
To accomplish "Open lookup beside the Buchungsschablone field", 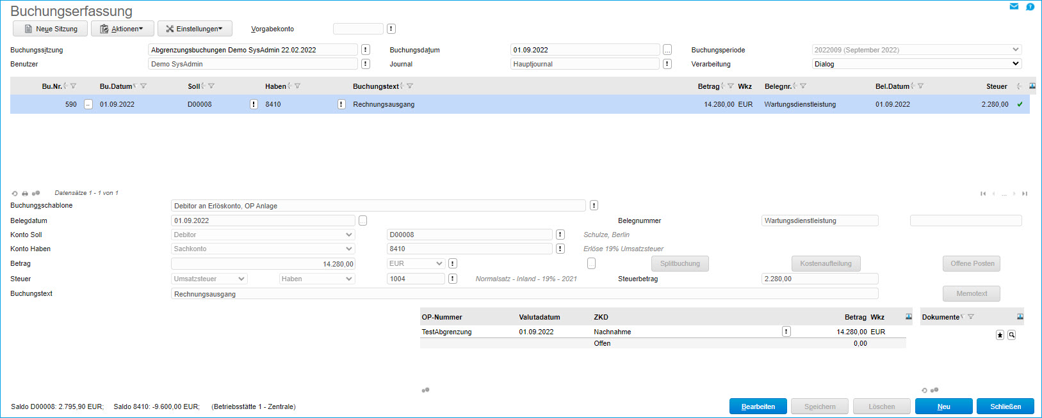I will click(x=594, y=205).
